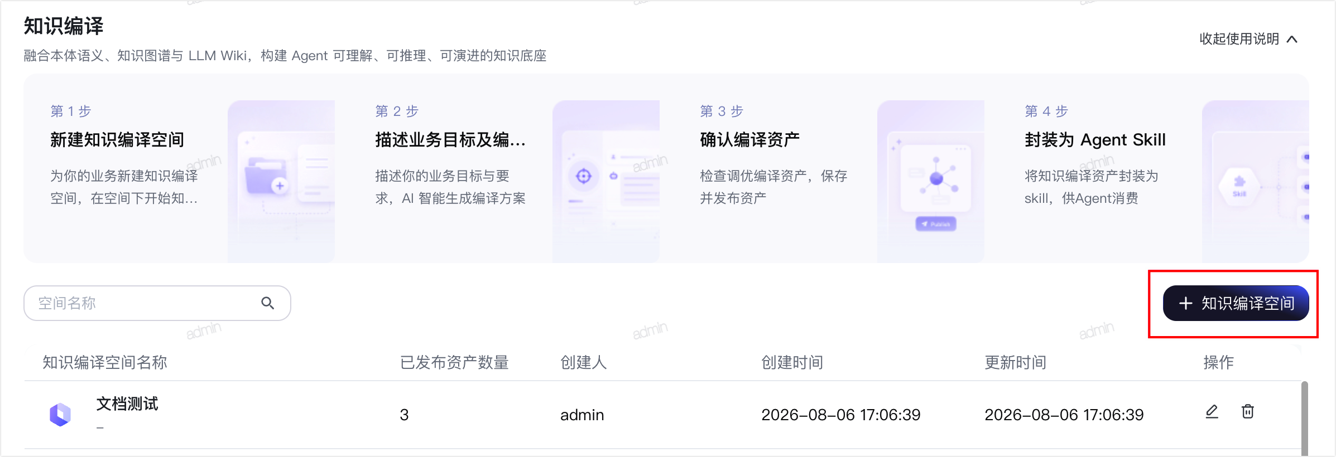The image size is (1336, 457).
Task: Delete the 文档测试 space via trash icon
Action: tap(1248, 411)
